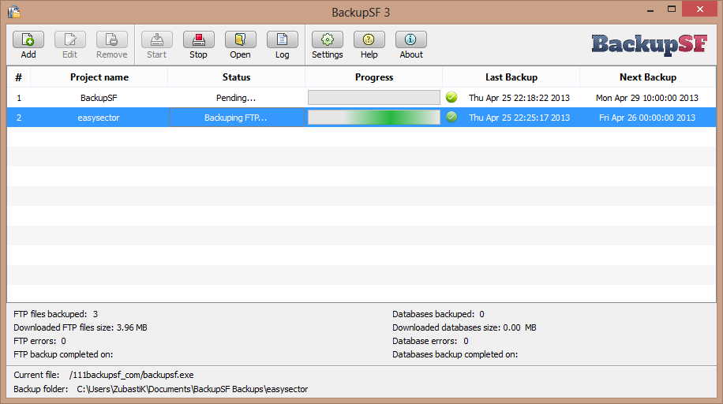Sort by Last Backup column header
The width and height of the screenshot is (723, 404).
511,77
